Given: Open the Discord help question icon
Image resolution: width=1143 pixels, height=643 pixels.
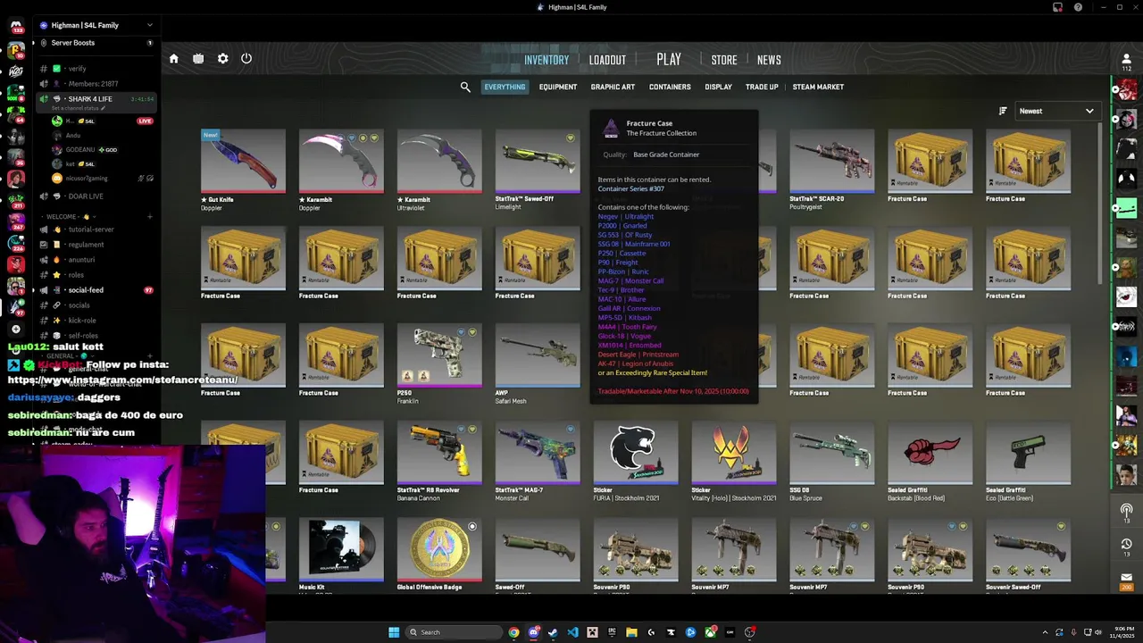Looking at the screenshot, I should tap(1078, 7).
